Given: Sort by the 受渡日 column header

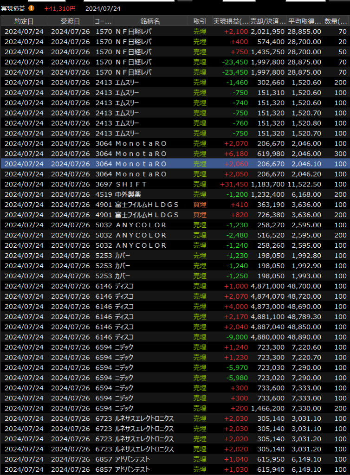Looking at the screenshot, I should click(70, 21).
